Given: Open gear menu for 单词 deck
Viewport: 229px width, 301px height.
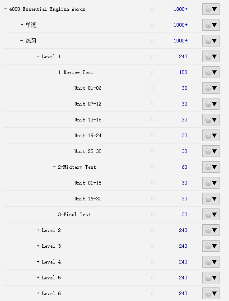Looking at the screenshot, I should pyautogui.click(x=211, y=25).
